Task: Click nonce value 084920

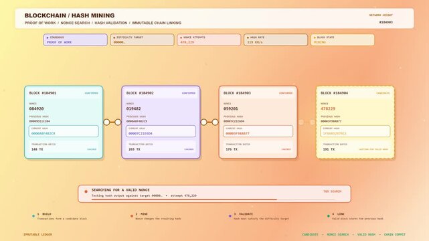Action: click(36, 108)
